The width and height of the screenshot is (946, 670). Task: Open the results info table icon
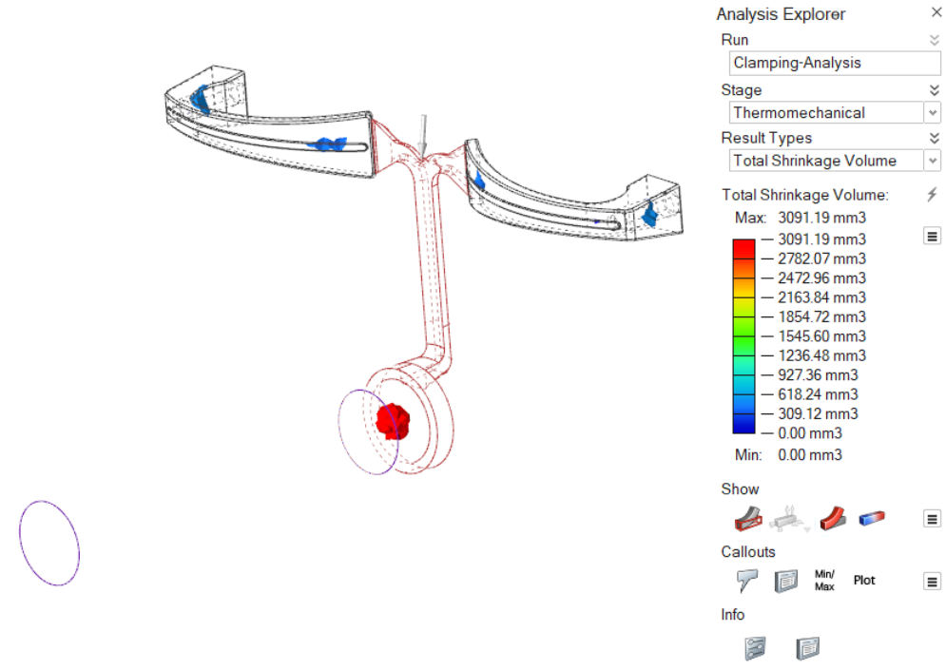(x=807, y=648)
